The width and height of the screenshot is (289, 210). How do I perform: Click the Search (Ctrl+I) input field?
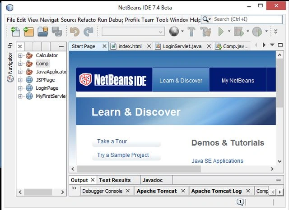coord(247,19)
